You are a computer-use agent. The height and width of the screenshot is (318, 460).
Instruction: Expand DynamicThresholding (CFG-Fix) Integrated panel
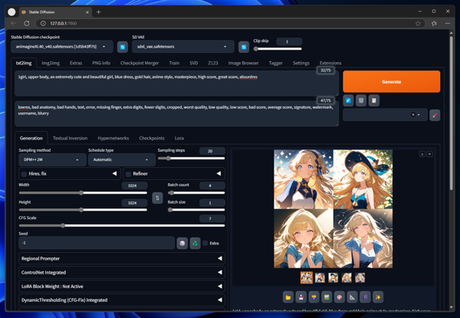coord(122,300)
